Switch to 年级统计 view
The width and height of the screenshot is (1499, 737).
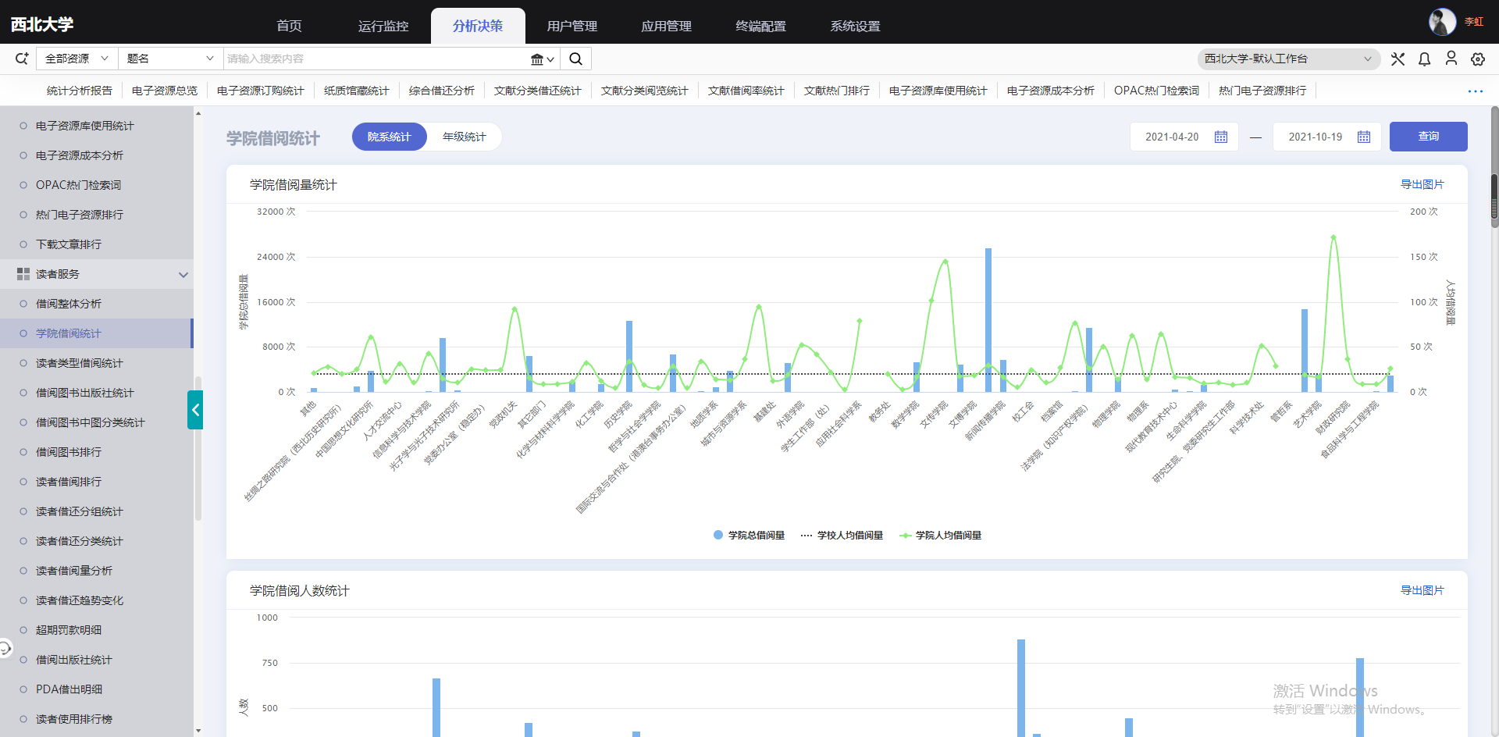(464, 137)
